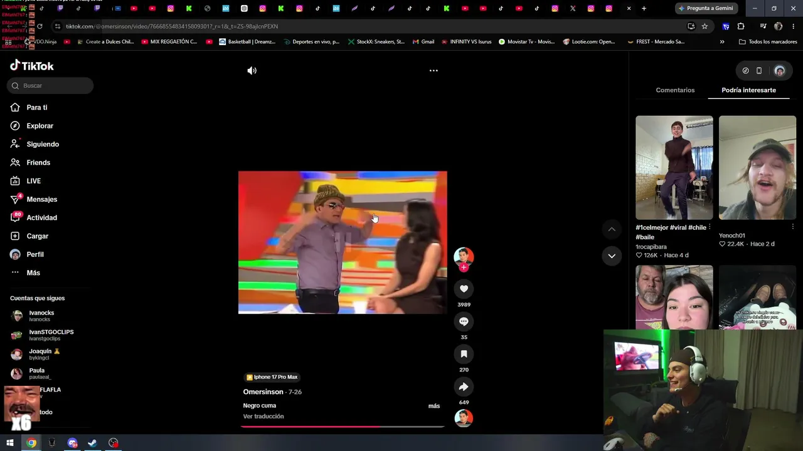Open the Movistar Tv bookmark
803x451 pixels.
tap(526, 42)
